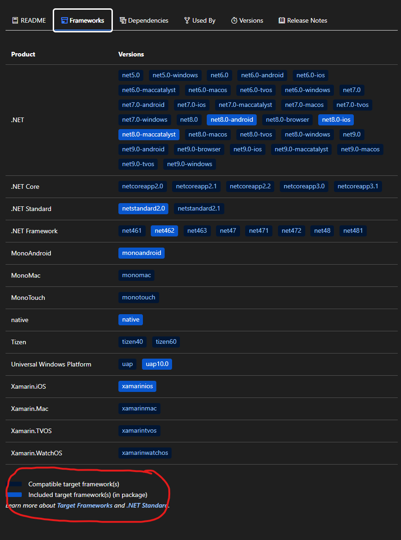Click the xamarinios badge
The image size is (401, 540).
(x=137, y=386)
